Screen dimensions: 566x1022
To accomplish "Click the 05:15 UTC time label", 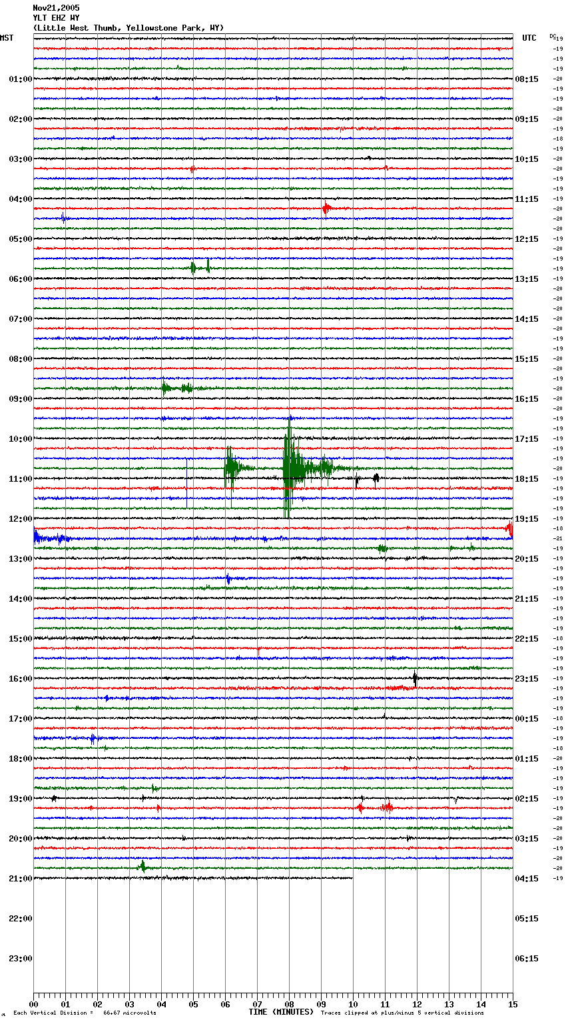I will (x=527, y=919).
